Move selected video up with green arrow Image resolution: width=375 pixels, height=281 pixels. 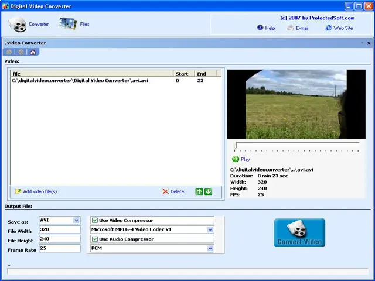tap(199, 191)
